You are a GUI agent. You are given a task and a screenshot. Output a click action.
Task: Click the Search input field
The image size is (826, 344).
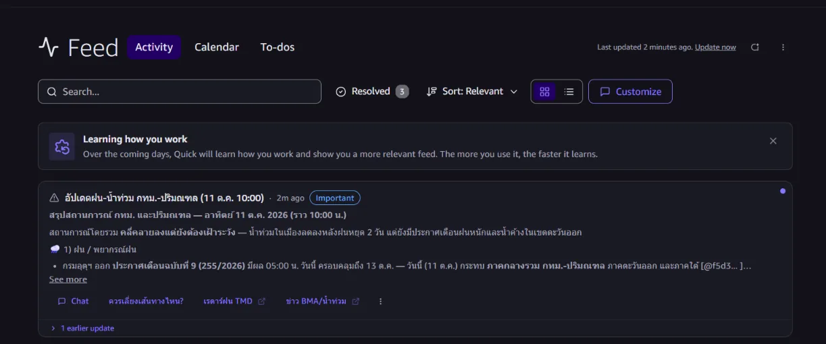pyautogui.click(x=180, y=92)
